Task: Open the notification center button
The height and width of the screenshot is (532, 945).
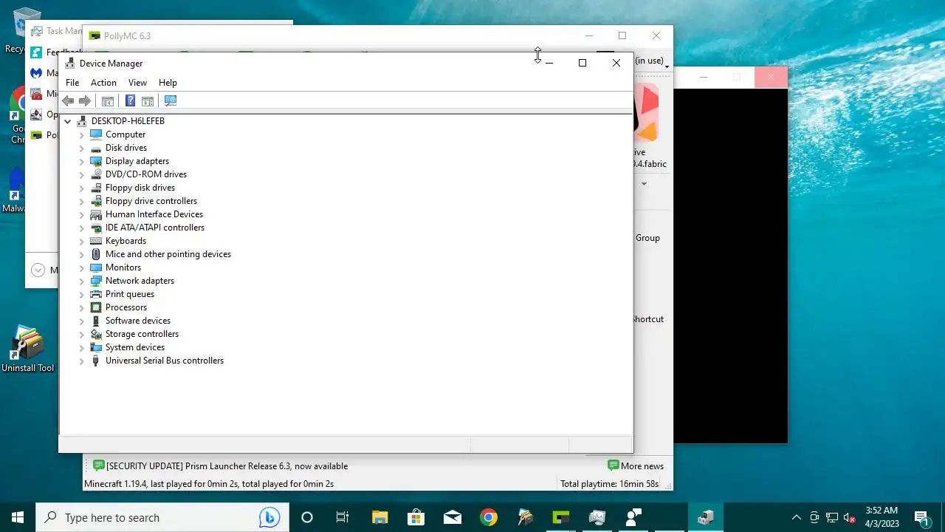Action: [x=921, y=517]
